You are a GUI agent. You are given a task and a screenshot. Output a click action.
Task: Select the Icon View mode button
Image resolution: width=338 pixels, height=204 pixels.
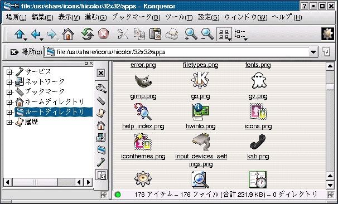click(x=224, y=34)
